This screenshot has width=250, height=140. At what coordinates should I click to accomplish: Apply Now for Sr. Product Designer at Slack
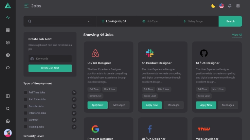click(x=151, y=105)
